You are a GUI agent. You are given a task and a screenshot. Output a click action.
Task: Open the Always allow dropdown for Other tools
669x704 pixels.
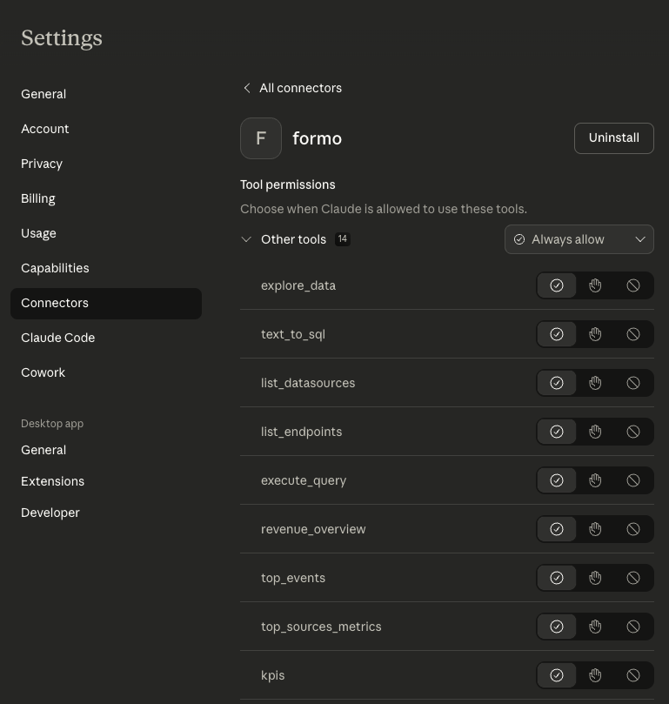[579, 238]
